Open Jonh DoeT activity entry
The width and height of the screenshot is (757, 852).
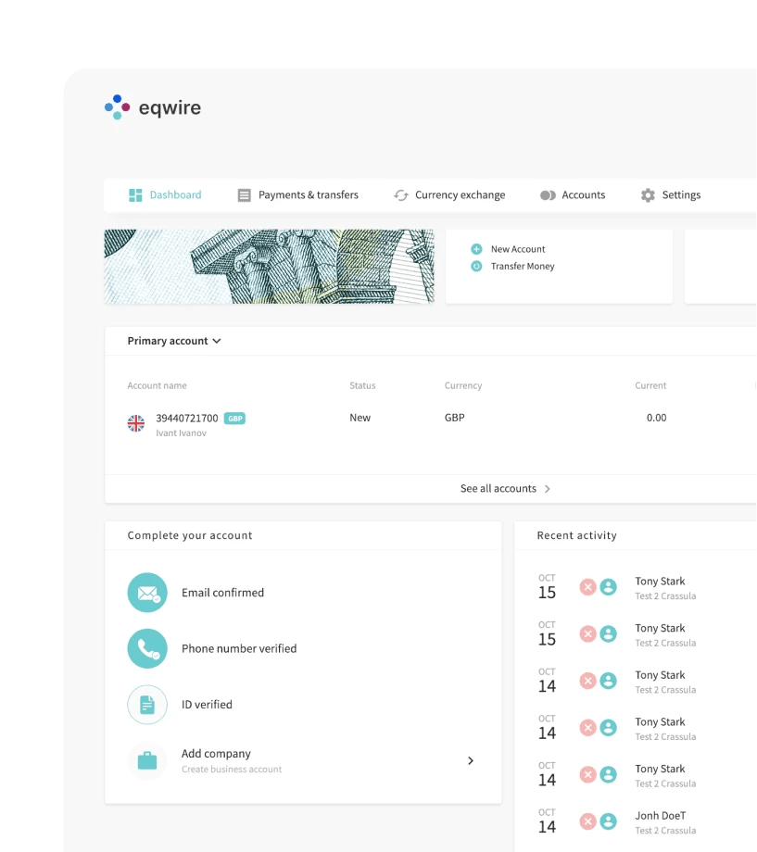646,822
